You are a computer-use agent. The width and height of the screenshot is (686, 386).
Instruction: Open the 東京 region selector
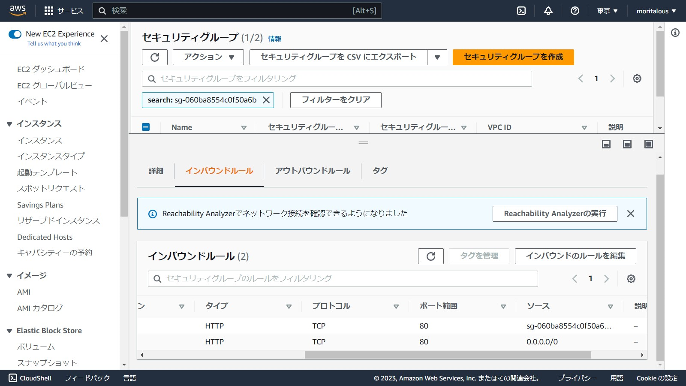click(607, 11)
